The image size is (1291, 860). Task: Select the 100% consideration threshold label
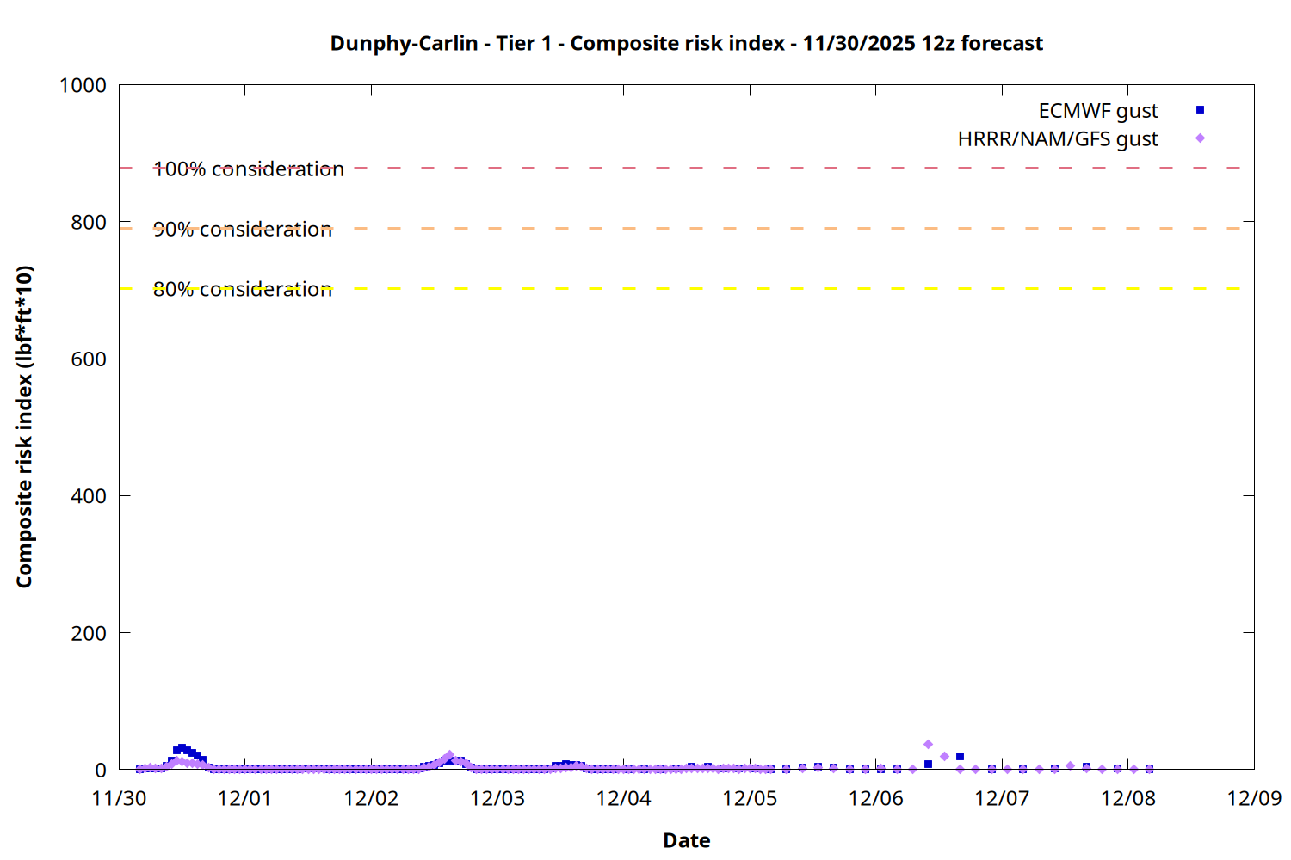pos(249,169)
